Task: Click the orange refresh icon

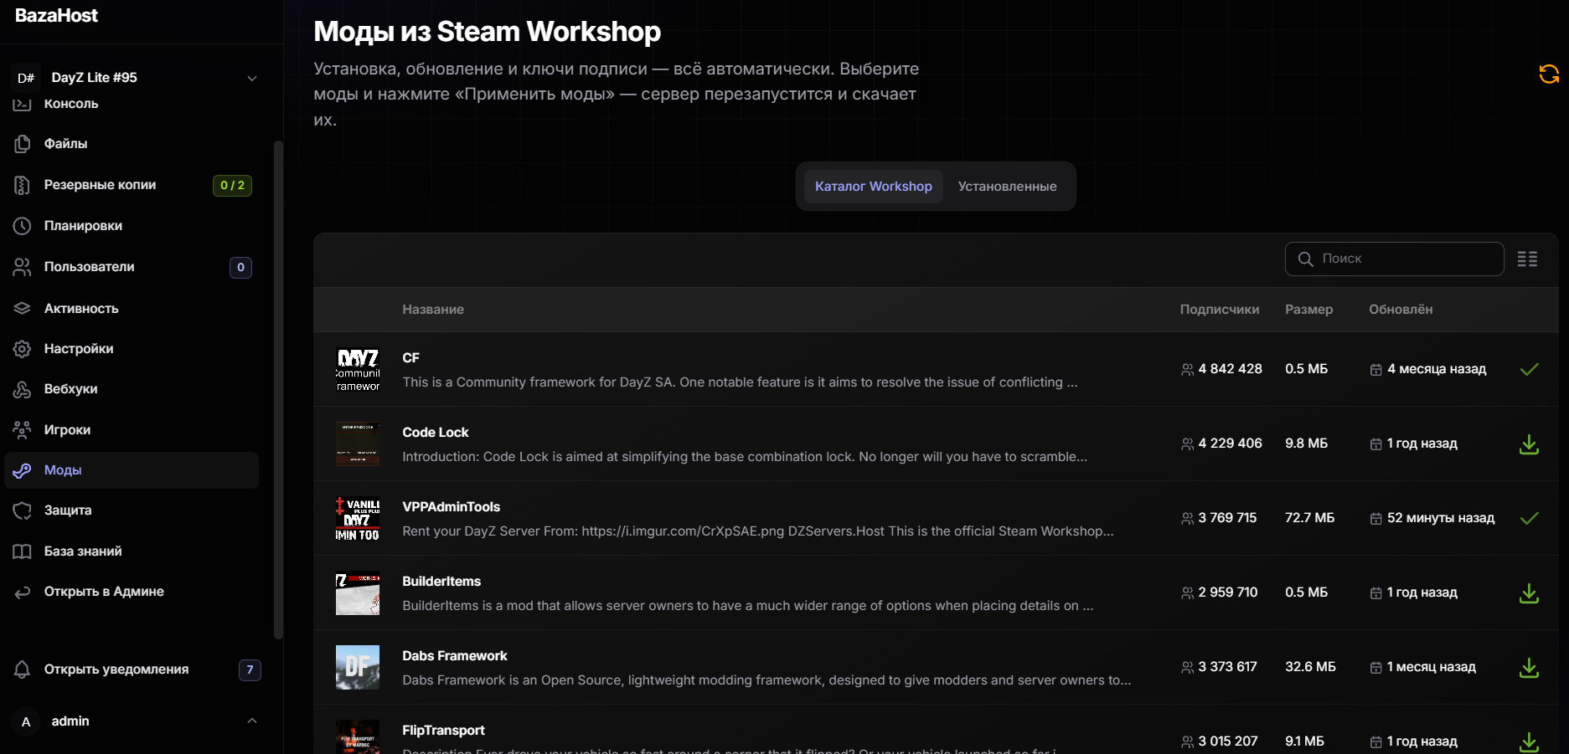Action: click(1549, 74)
